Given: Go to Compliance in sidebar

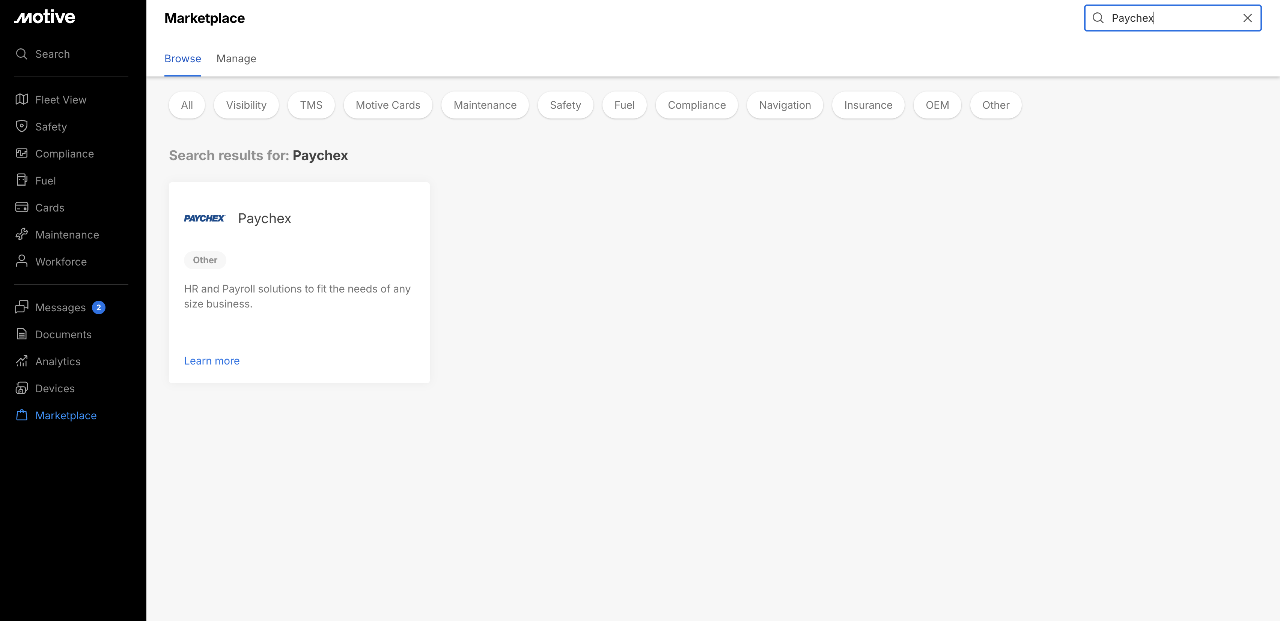Looking at the screenshot, I should (x=65, y=153).
